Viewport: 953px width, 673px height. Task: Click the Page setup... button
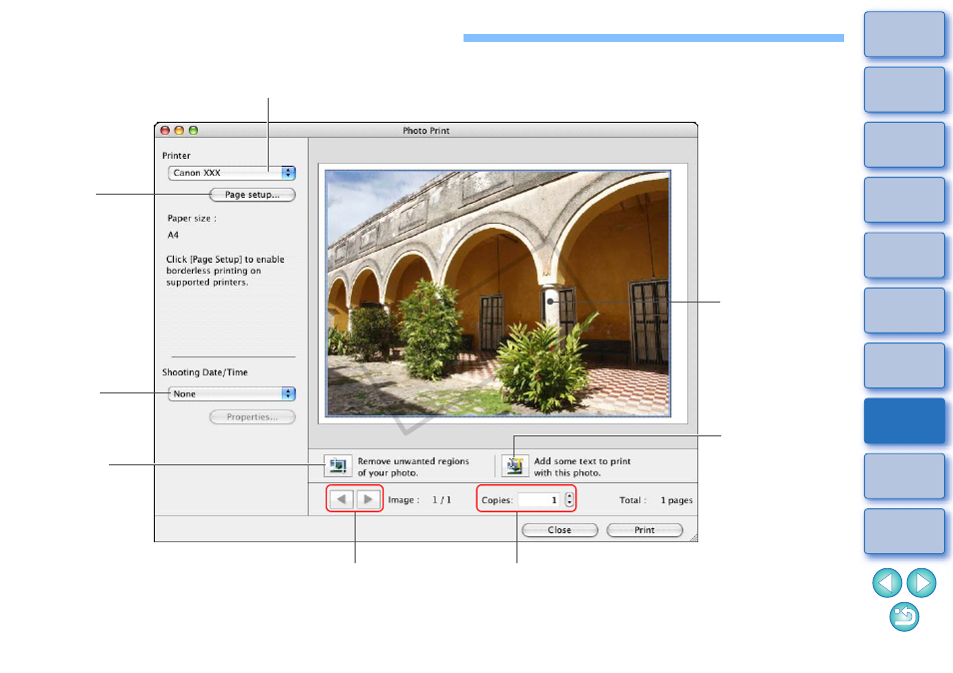(x=252, y=195)
